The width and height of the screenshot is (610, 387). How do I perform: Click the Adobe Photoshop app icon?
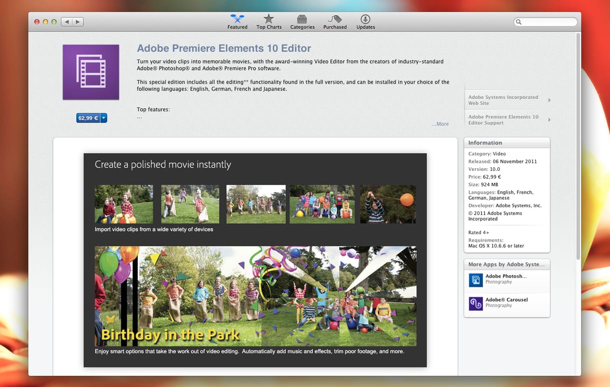point(475,280)
